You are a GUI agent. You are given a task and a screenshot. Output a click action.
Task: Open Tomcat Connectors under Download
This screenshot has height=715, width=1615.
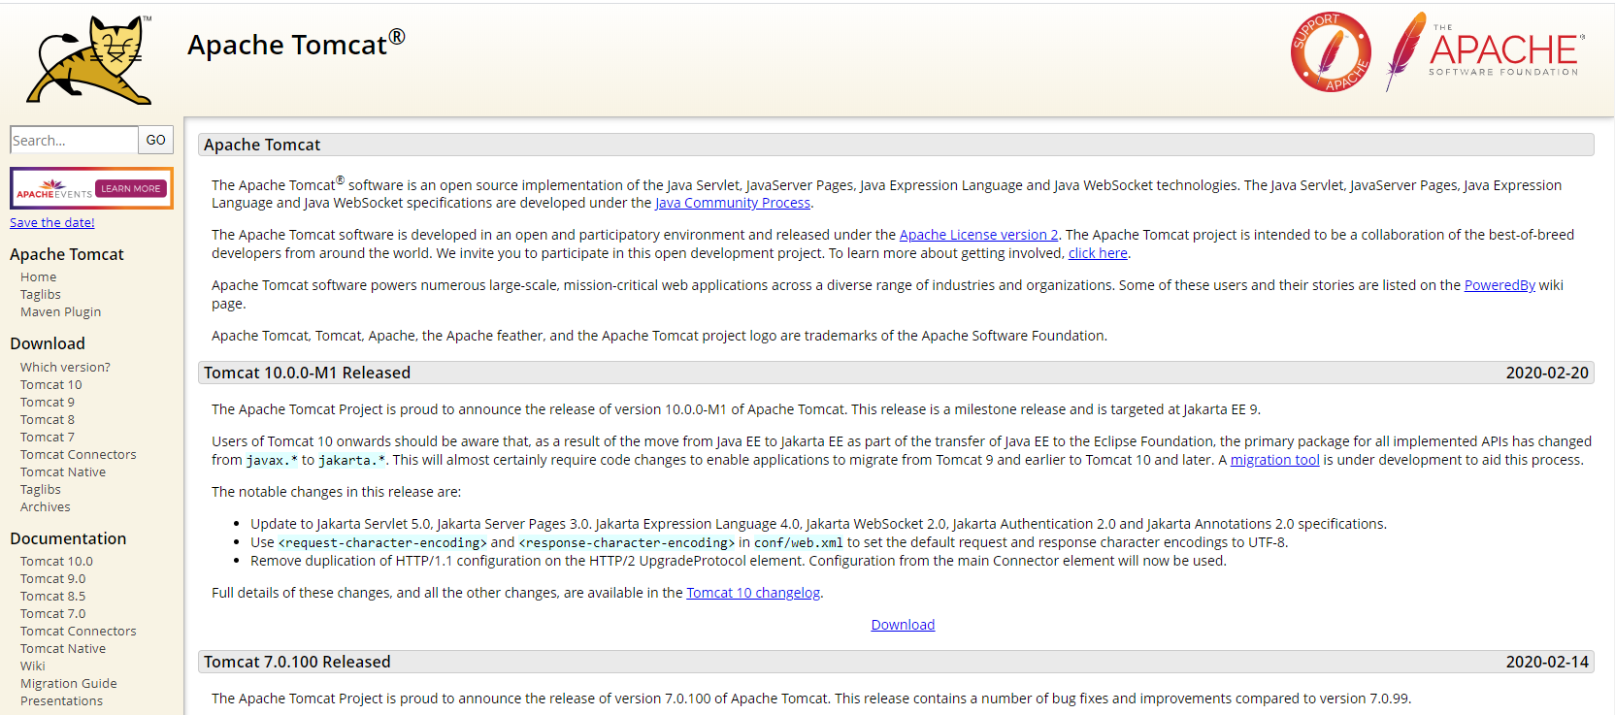pyautogui.click(x=79, y=454)
